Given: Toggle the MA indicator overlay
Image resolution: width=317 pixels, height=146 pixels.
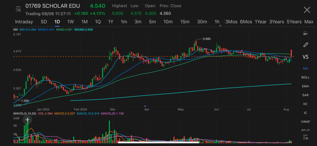Looking at the screenshot, I should click(305, 68).
